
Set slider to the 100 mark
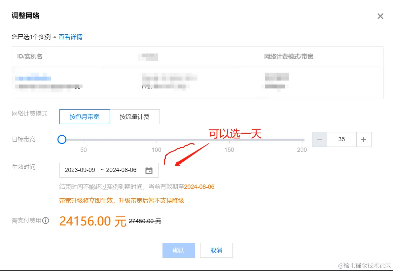pos(157,140)
